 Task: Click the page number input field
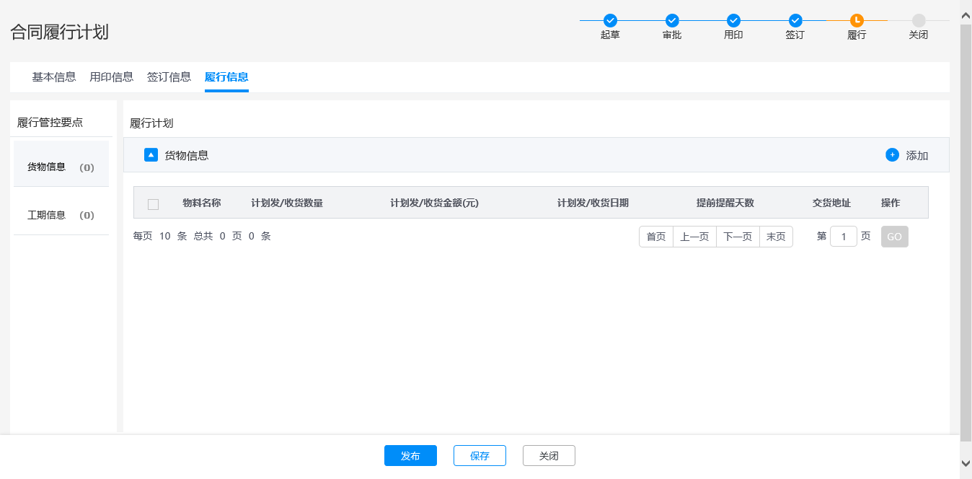[x=843, y=237]
